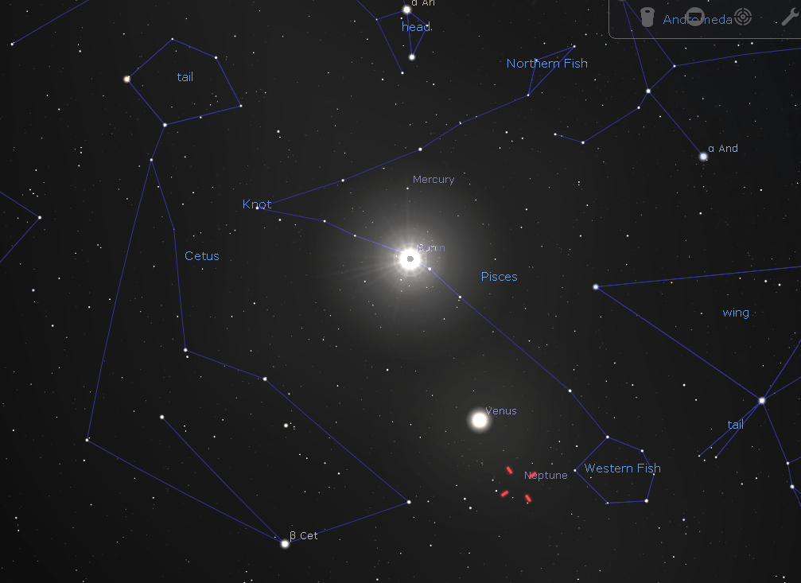Enable the Telrad sight icon
Screen dimensions: 801x583
click(743, 17)
